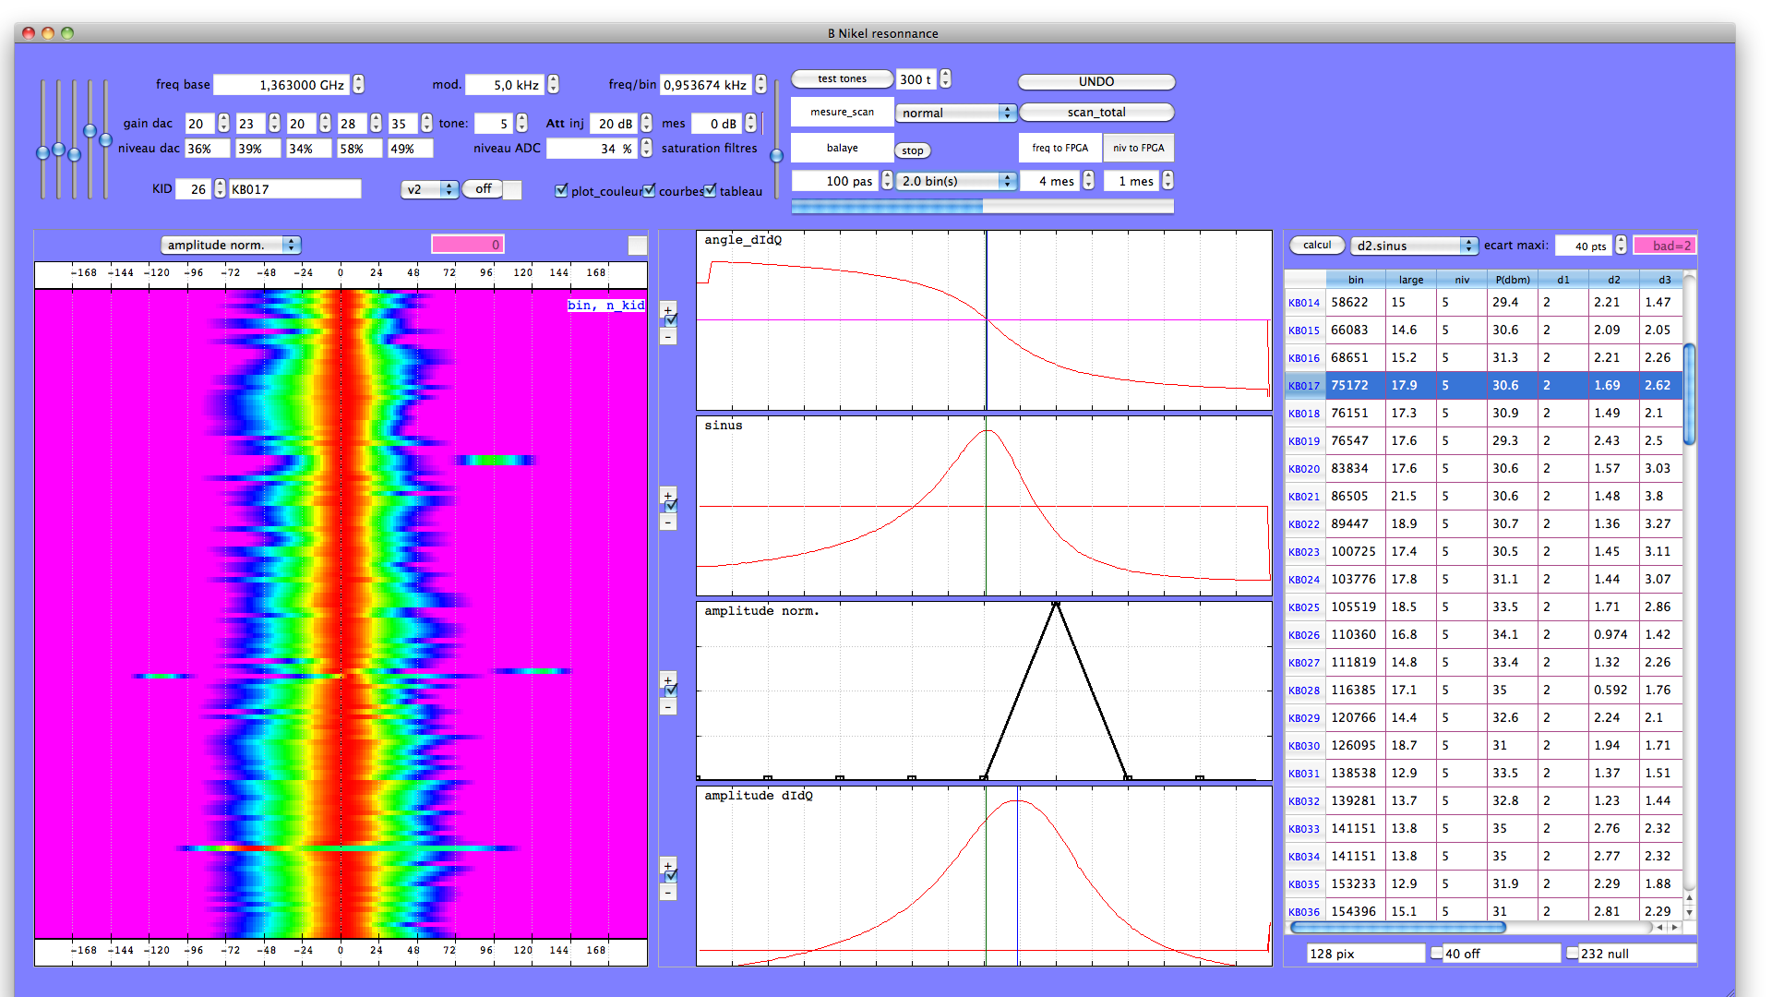Click the KID number stepper
The height and width of the screenshot is (997, 1772).
pyautogui.click(x=220, y=188)
